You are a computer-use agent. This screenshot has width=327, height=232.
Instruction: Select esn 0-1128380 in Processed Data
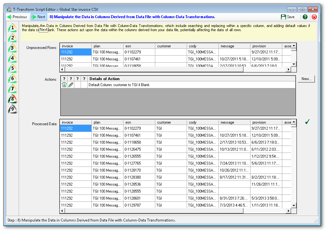click(x=139, y=177)
